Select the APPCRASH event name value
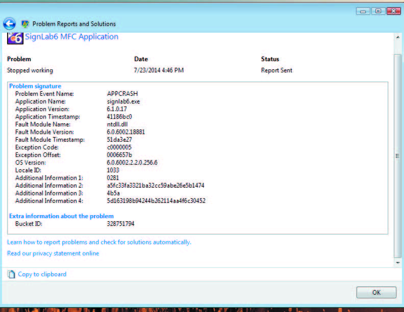 pos(122,94)
